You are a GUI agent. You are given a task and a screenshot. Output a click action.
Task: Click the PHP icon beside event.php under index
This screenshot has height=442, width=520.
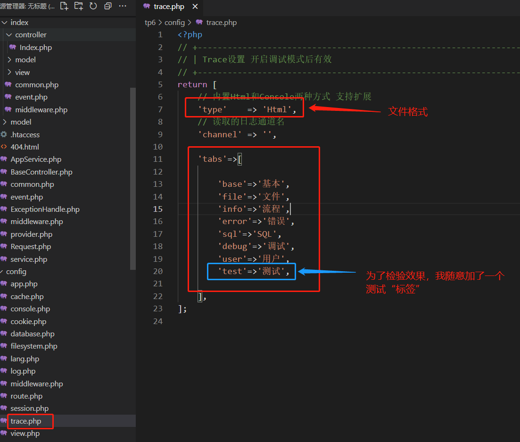(8, 97)
